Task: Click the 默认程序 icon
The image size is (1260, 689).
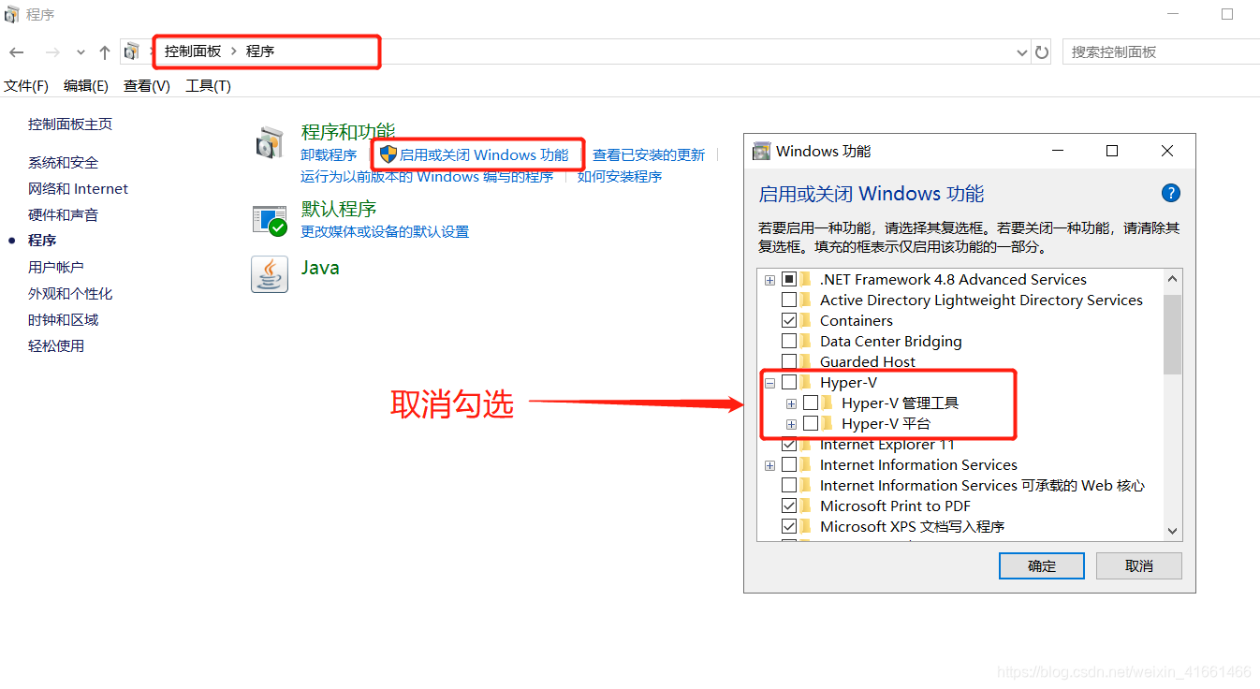Action: (269, 221)
